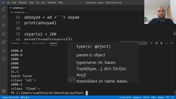Open the Search view icon

[4, 17]
